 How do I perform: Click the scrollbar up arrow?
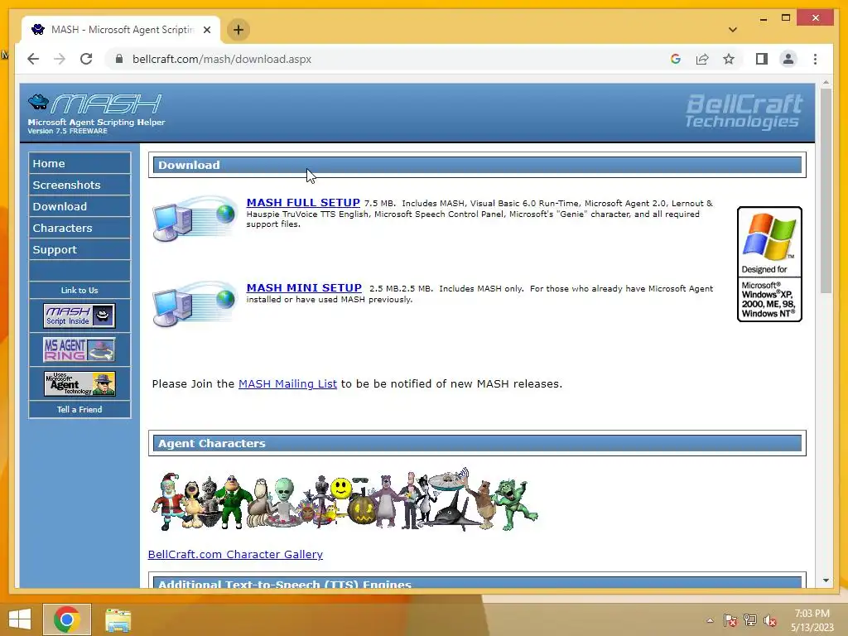click(826, 83)
